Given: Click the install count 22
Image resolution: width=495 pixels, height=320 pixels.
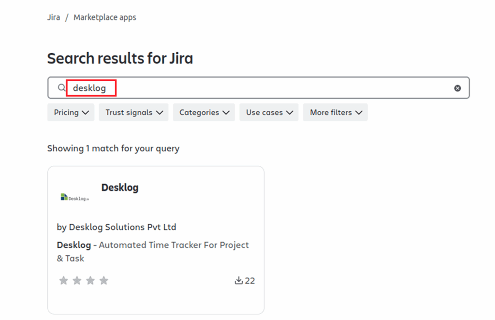Looking at the screenshot, I should [x=250, y=281].
